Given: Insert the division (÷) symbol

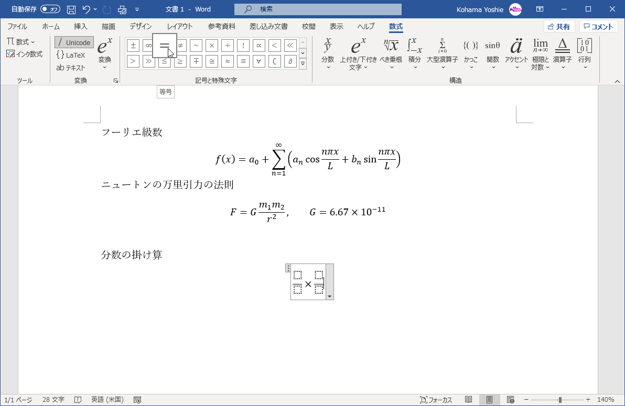Looking at the screenshot, I should tap(227, 46).
